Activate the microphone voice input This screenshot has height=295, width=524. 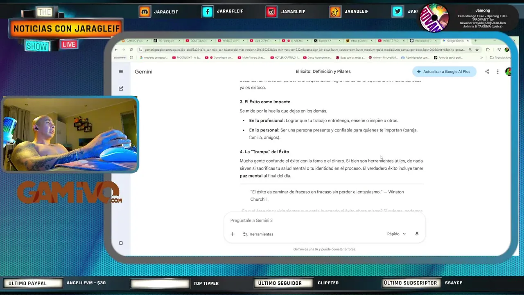tap(417, 234)
